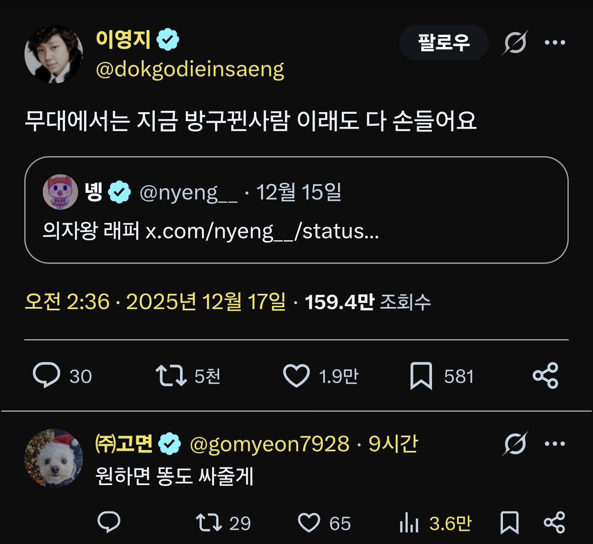
Task: Repost the main post with 5천 reposts
Action: pos(171,376)
